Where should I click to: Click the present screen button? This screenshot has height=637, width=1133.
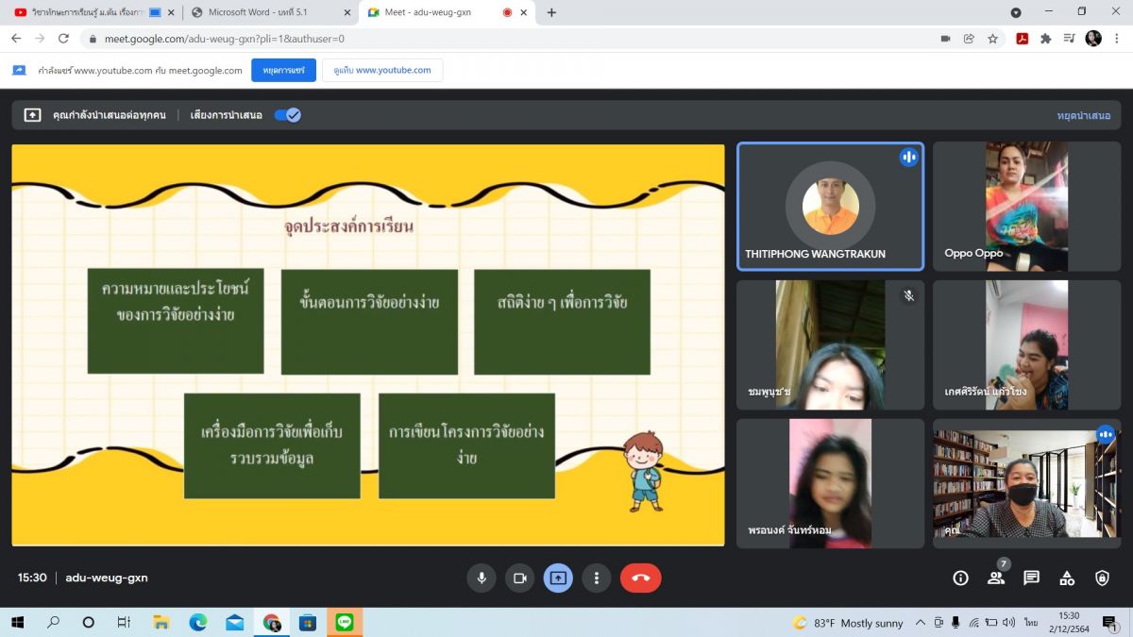558,578
